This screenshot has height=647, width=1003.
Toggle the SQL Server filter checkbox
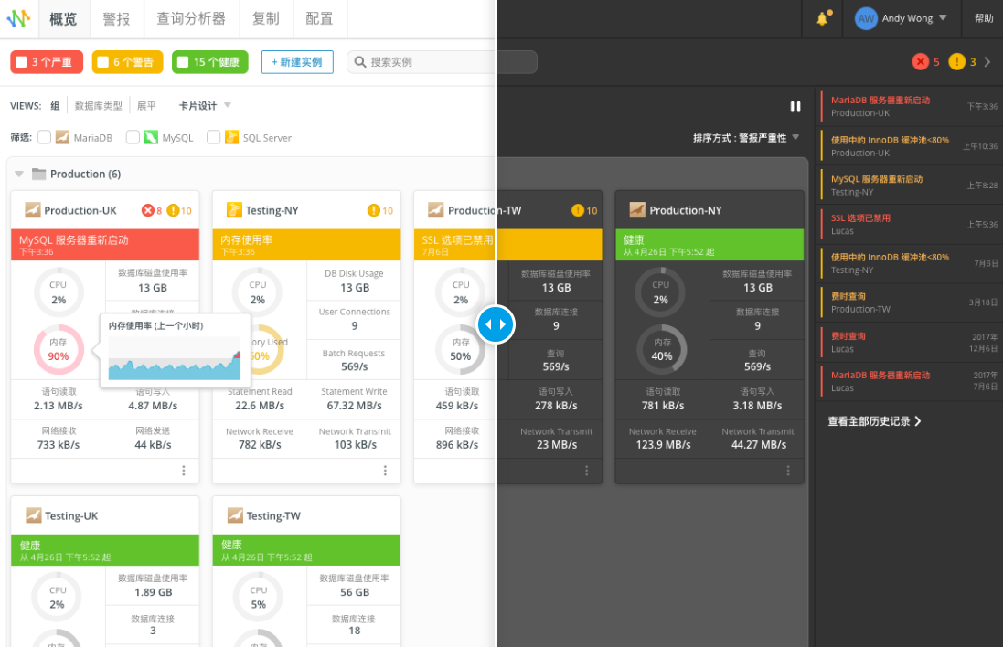(213, 137)
